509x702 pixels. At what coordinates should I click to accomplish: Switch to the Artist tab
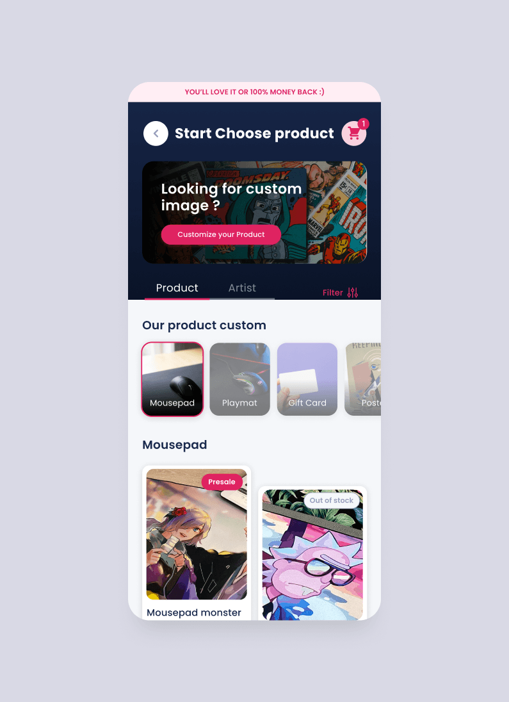click(242, 288)
